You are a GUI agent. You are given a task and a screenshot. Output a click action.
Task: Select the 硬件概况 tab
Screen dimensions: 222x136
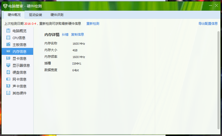(x=14, y=15)
